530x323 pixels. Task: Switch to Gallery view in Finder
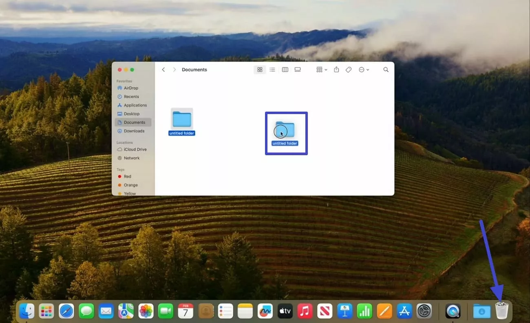point(297,69)
